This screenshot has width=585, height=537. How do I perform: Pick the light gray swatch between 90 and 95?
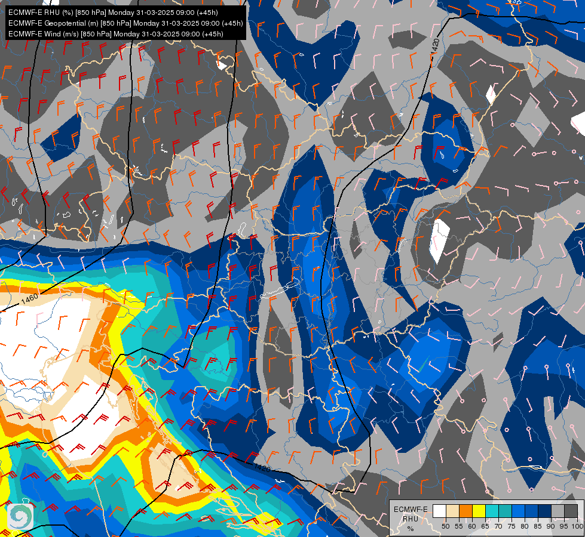click(x=558, y=511)
